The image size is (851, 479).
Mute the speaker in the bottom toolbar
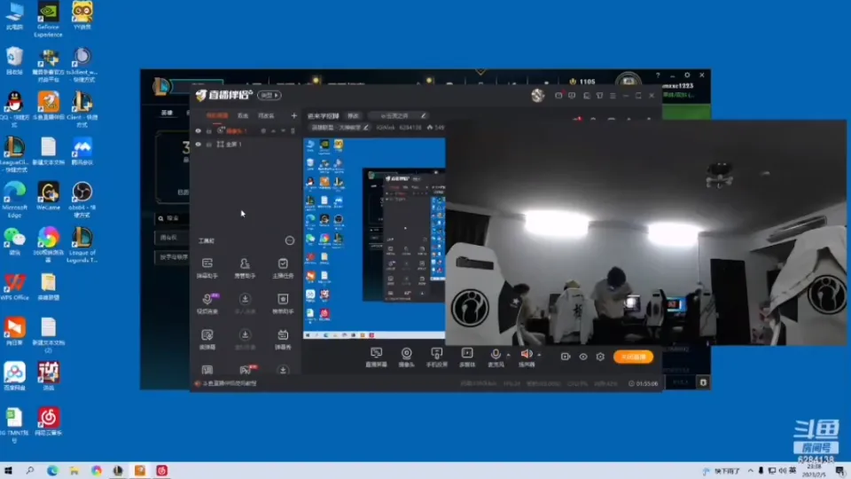pos(527,354)
